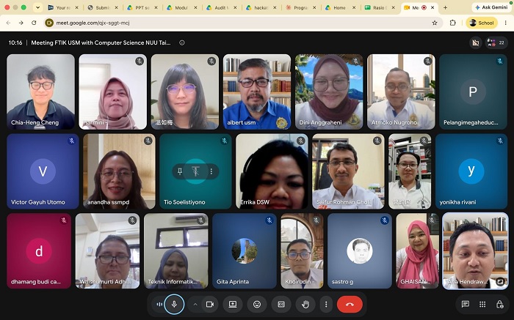514x320 pixels.
Task: Open meeting details info icon
Action: click(x=182, y=42)
